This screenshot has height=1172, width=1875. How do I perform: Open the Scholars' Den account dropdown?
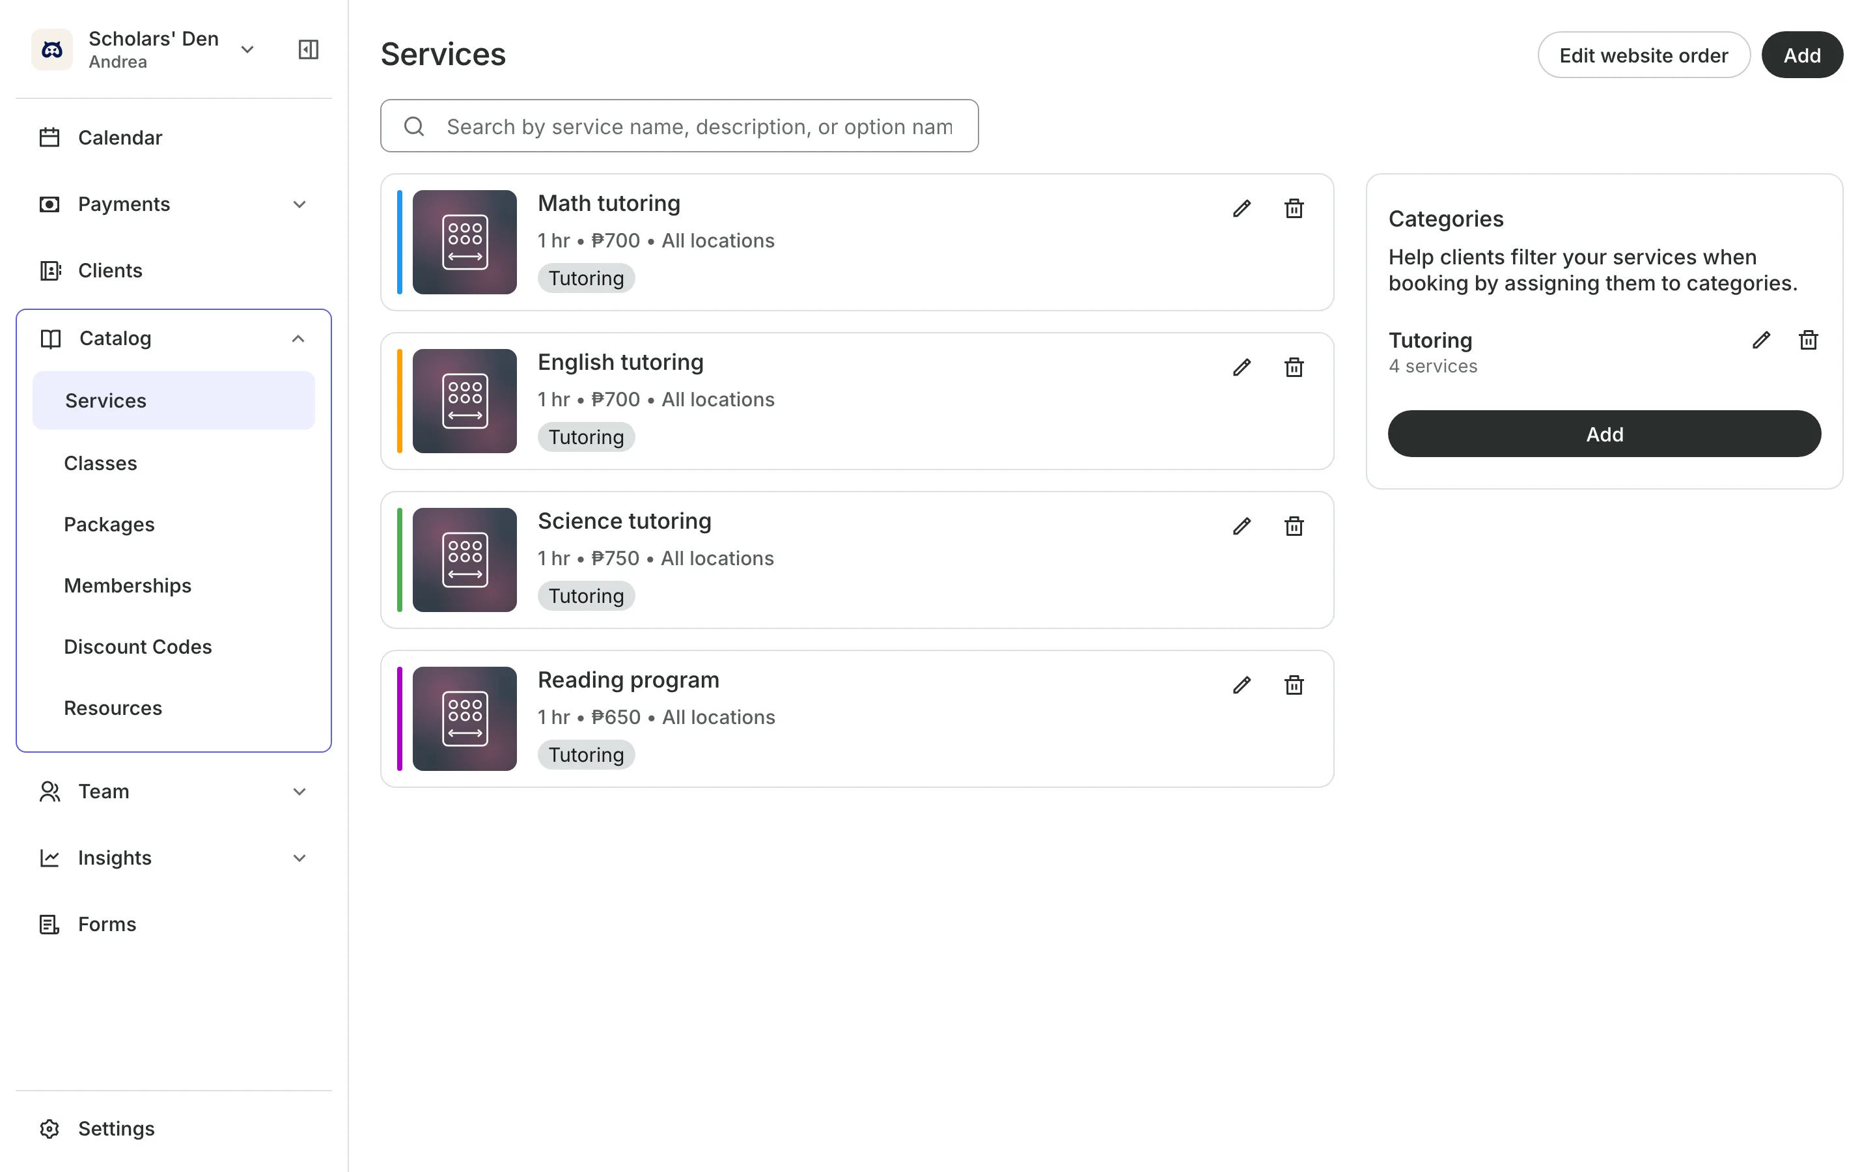(247, 49)
